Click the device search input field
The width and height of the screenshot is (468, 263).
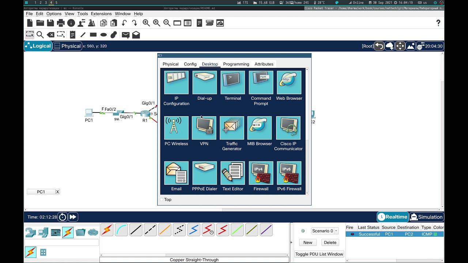[x=61, y=243]
